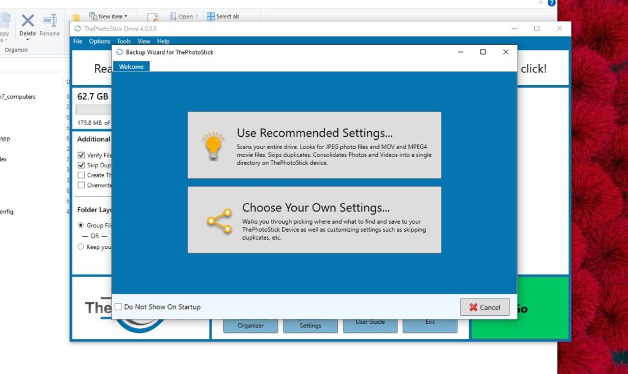
Task: Click the Select all grid icon
Action: [211, 17]
